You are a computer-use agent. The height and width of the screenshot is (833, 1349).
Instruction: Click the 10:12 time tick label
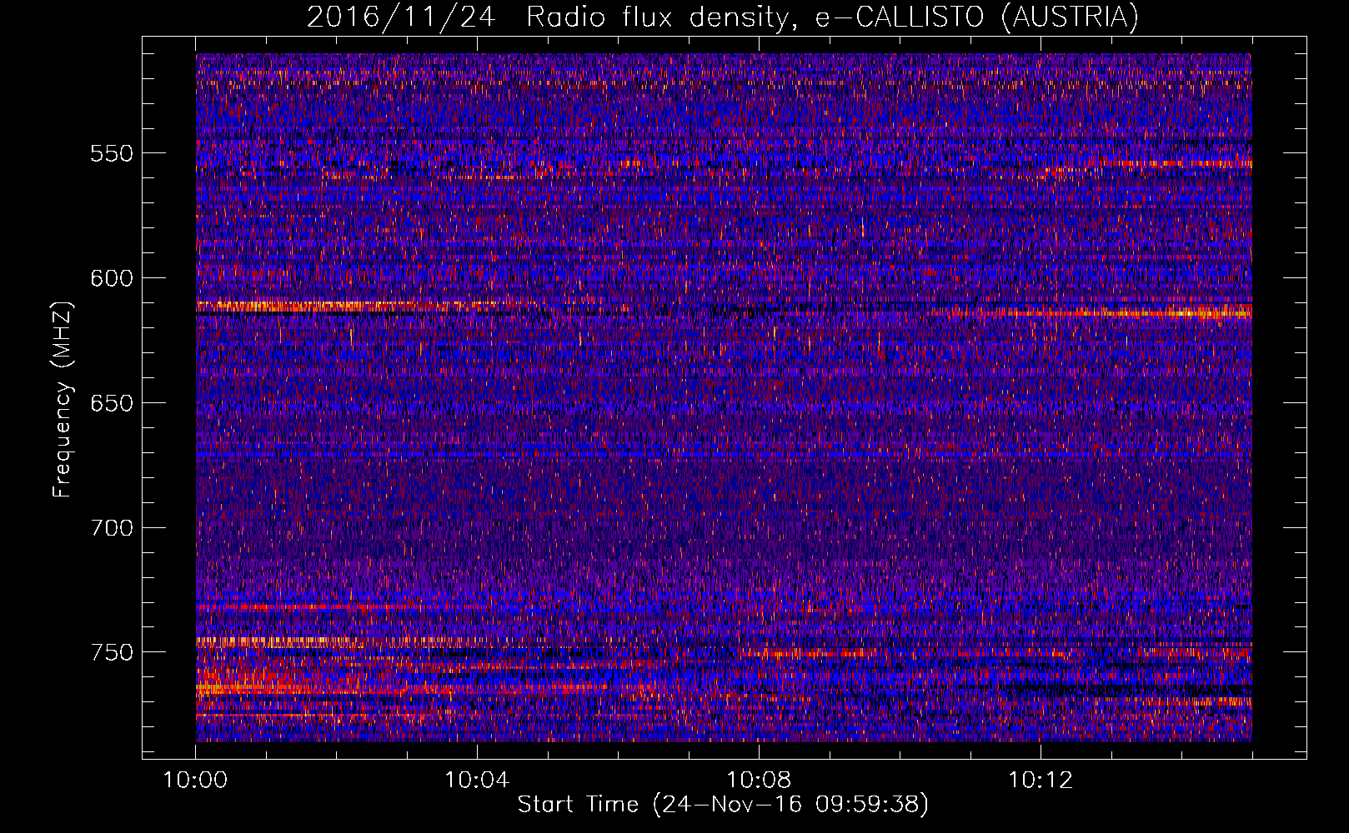[x=1041, y=781]
